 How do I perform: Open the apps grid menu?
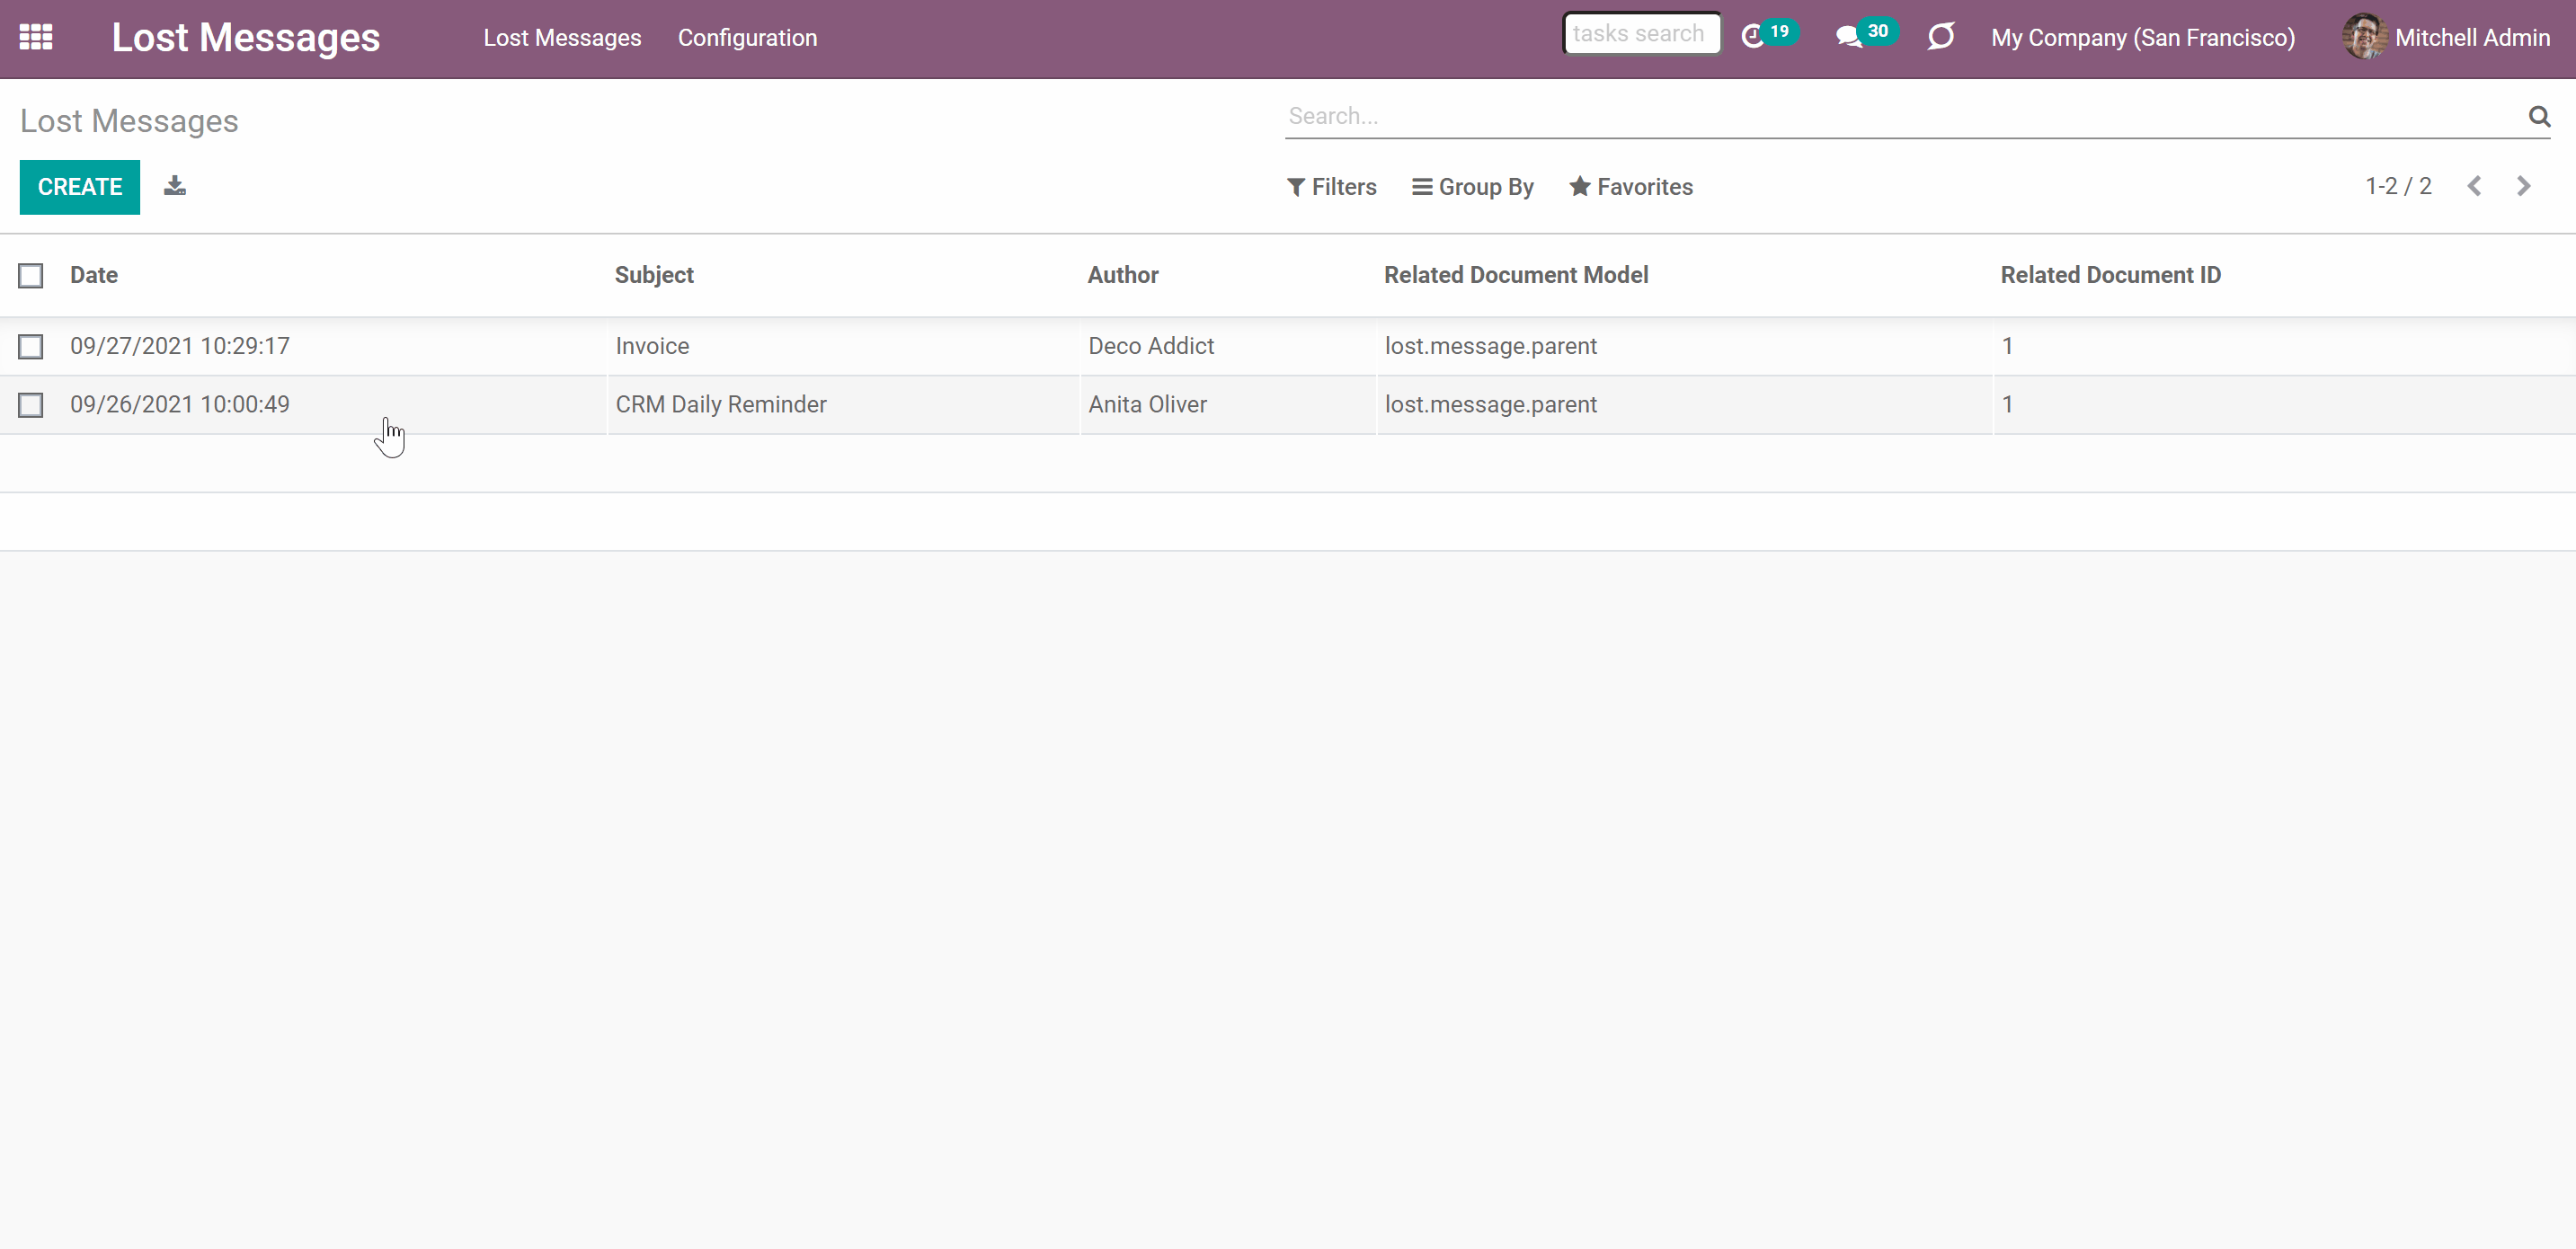pyautogui.click(x=36, y=38)
